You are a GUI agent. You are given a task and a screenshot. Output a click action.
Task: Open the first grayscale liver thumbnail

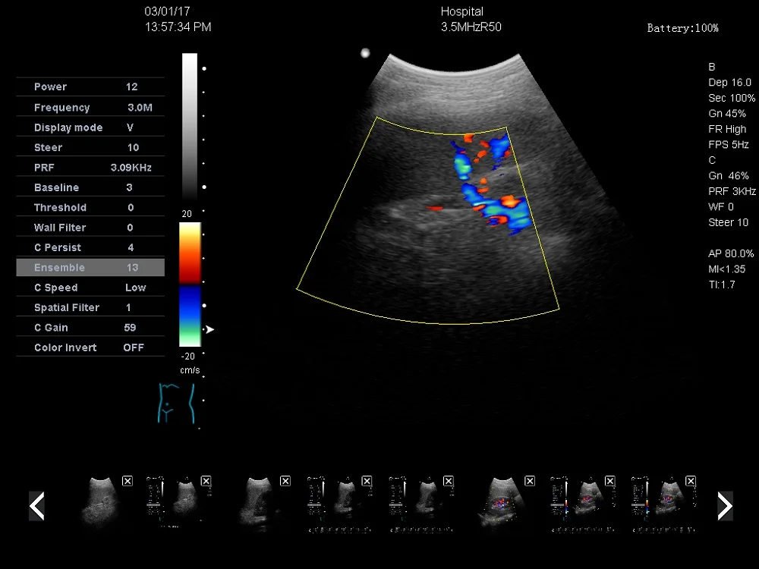tap(100, 502)
